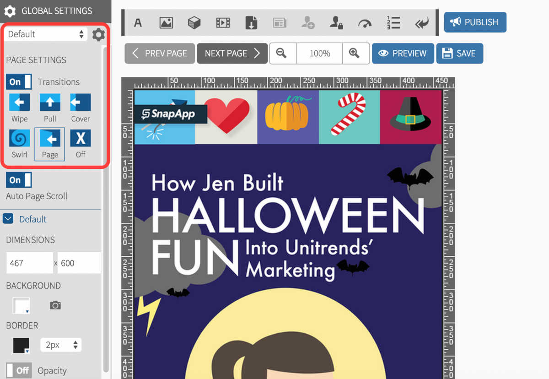Click the background camera image icon
The width and height of the screenshot is (549, 379).
coord(55,305)
